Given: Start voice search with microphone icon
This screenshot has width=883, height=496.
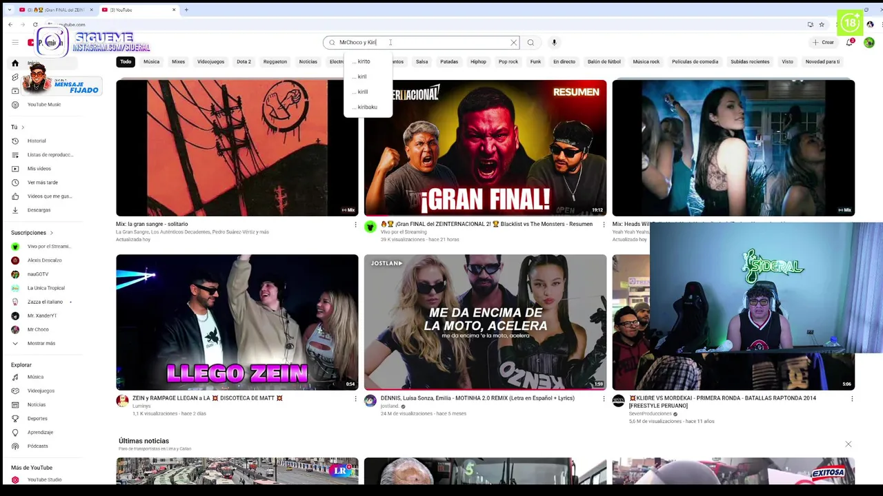Looking at the screenshot, I should (x=554, y=43).
